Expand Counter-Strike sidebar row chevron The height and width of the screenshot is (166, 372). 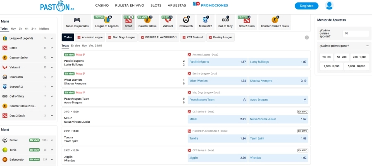52,58
